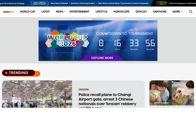Open the Changi Airport photo thumbnail
196x122 pixels.
(x=37, y=94)
